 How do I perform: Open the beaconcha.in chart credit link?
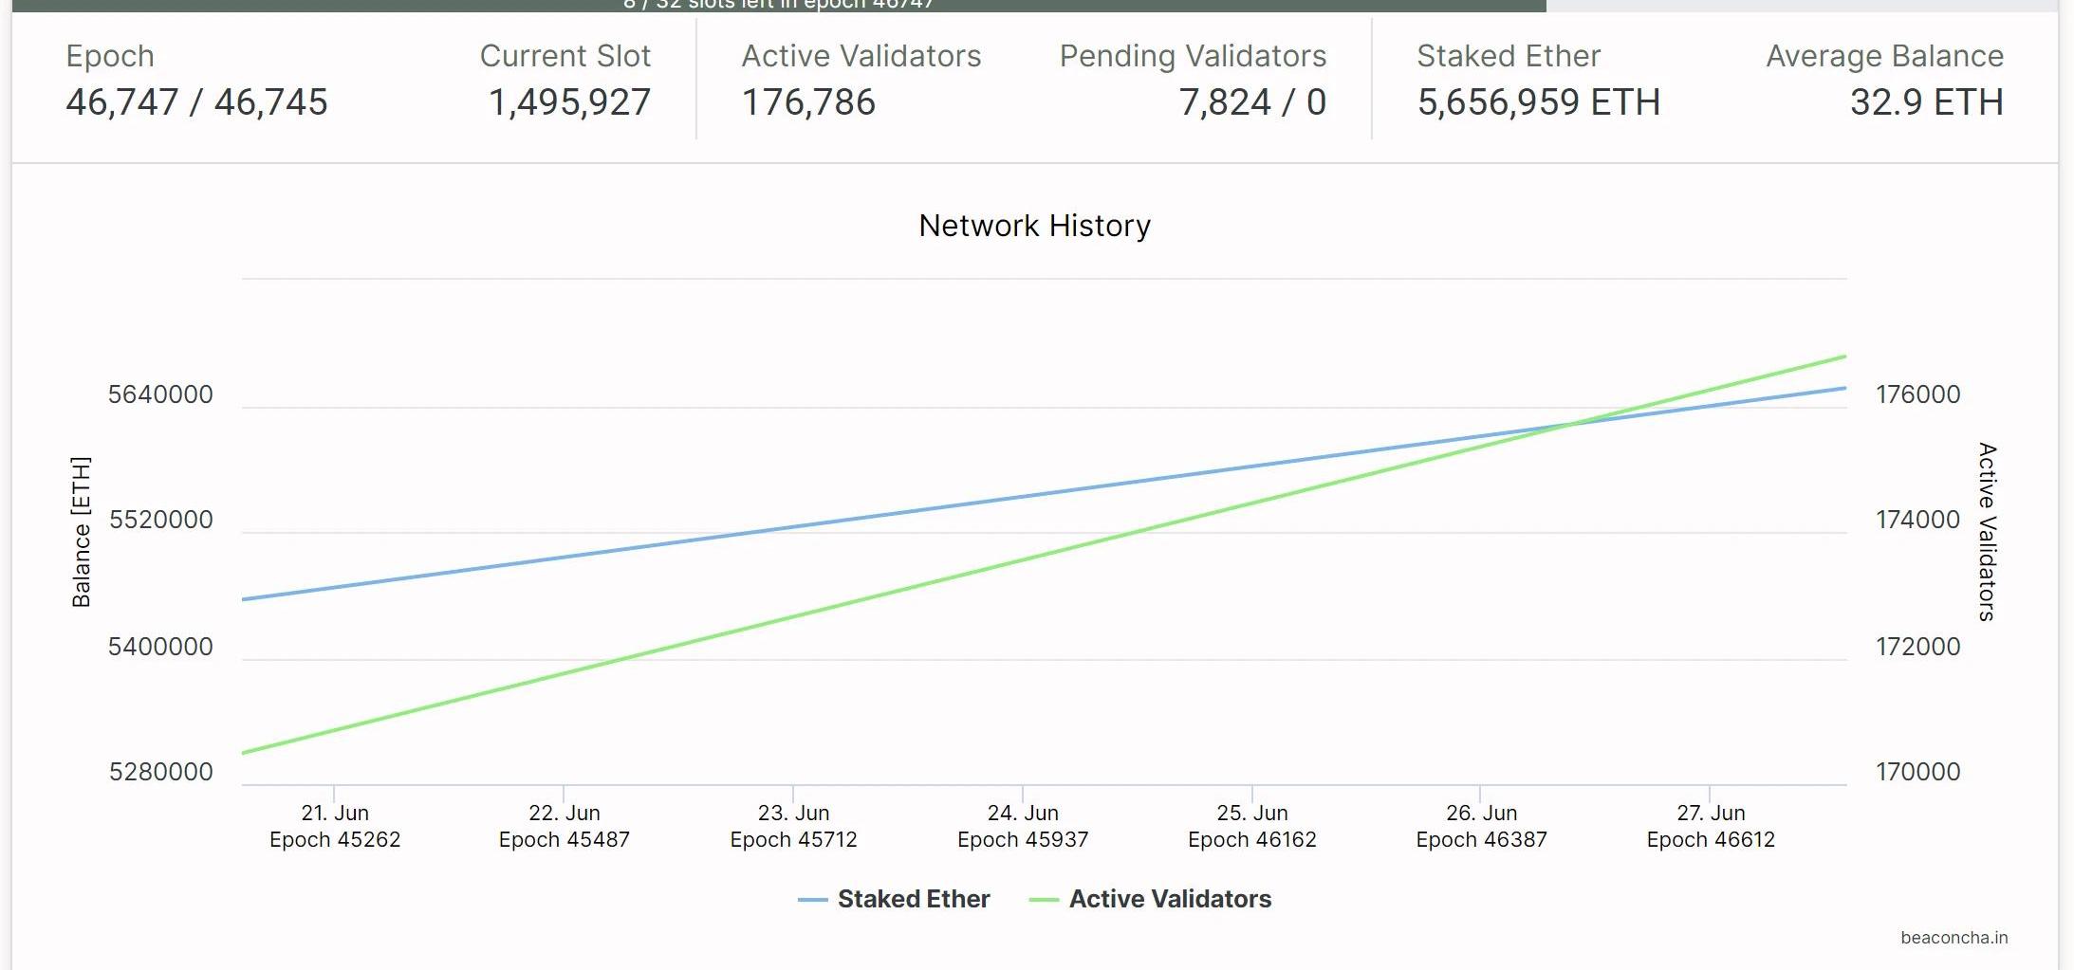pyautogui.click(x=1954, y=938)
